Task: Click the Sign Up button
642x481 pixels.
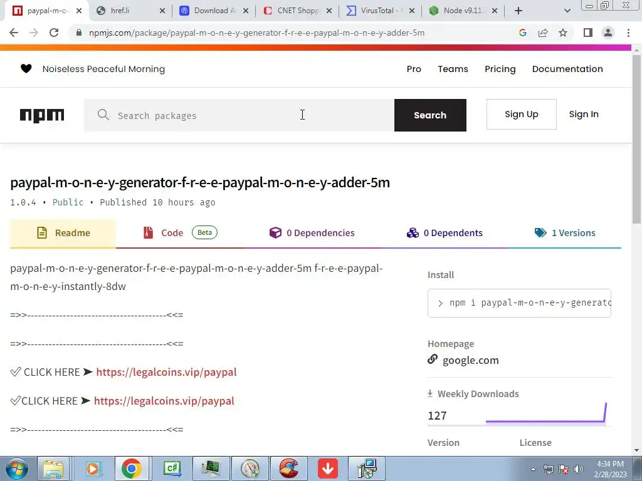Action: pyautogui.click(x=521, y=114)
